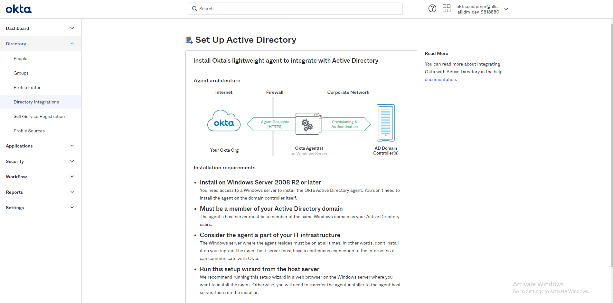Click 'Install on Windows Server 2008 R2 or later'
Screen dimensions: 613x303
click(x=260, y=183)
